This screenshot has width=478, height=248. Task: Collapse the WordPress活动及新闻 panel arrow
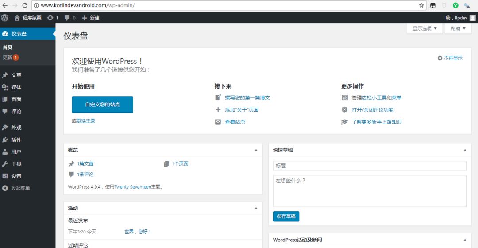[465, 240]
